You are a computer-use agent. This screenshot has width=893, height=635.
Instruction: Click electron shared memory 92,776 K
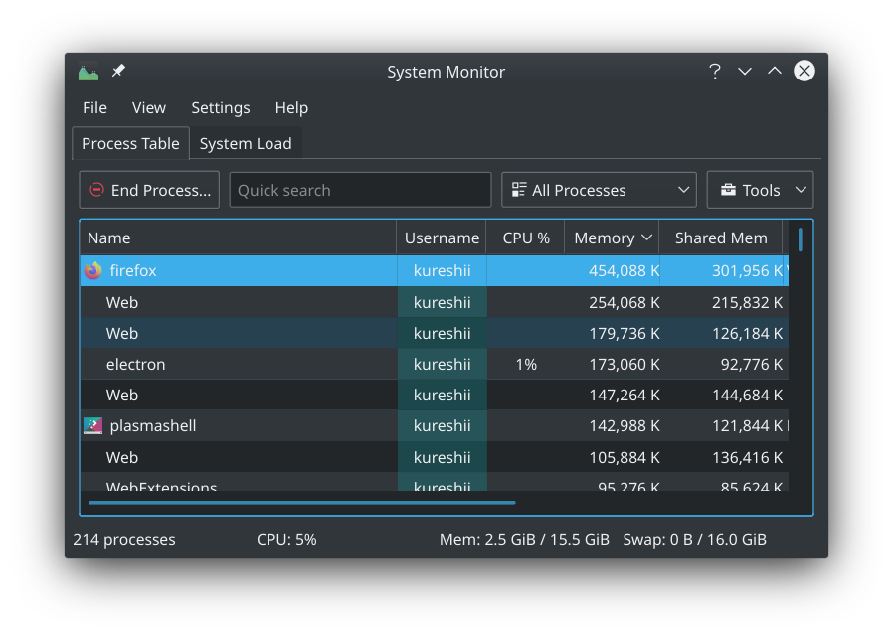tap(752, 364)
